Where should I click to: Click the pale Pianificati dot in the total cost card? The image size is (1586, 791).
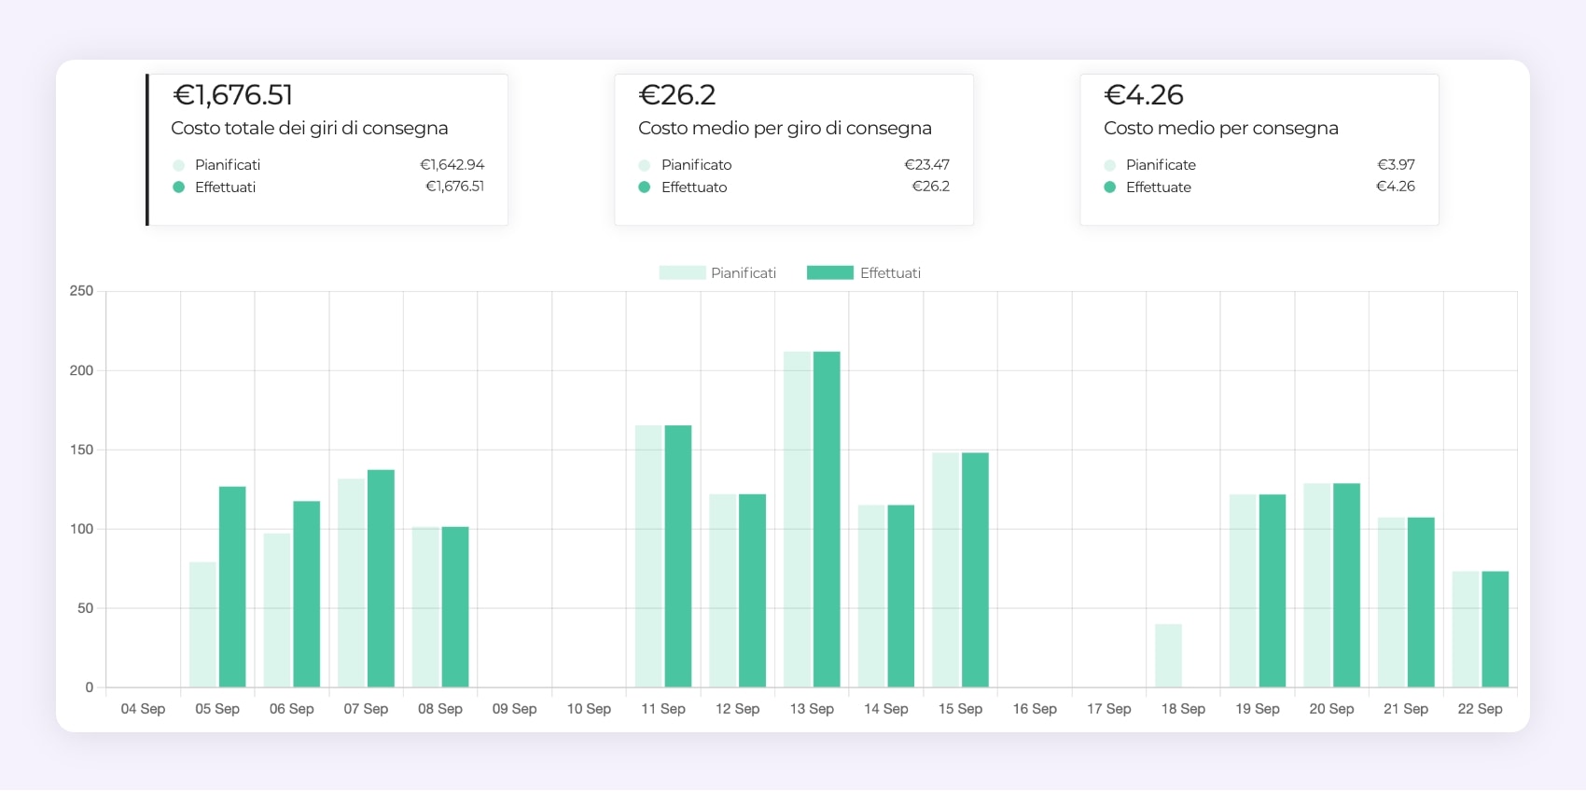click(179, 165)
